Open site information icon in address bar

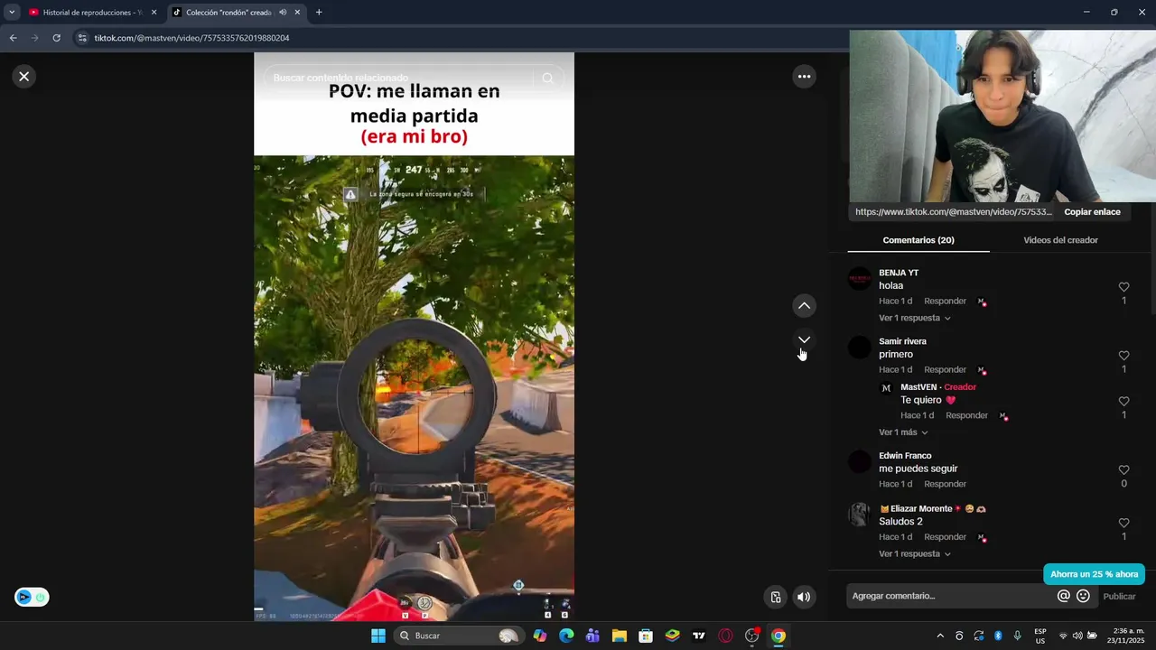click(x=82, y=38)
